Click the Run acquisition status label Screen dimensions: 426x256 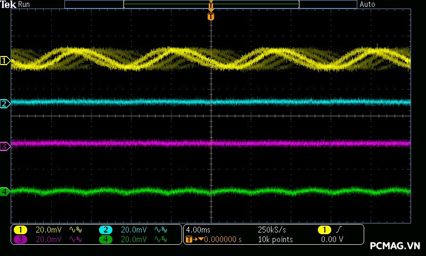(x=24, y=4)
